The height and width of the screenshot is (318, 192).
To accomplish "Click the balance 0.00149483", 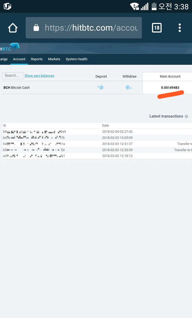I will [170, 88].
